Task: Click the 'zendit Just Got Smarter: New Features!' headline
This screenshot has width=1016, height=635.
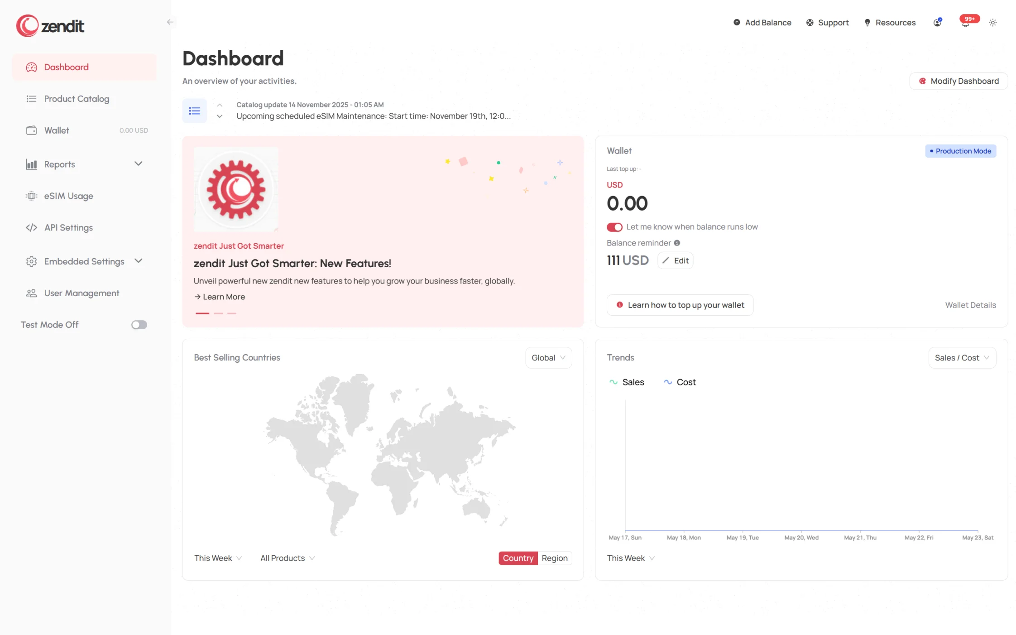Action: coord(292,264)
